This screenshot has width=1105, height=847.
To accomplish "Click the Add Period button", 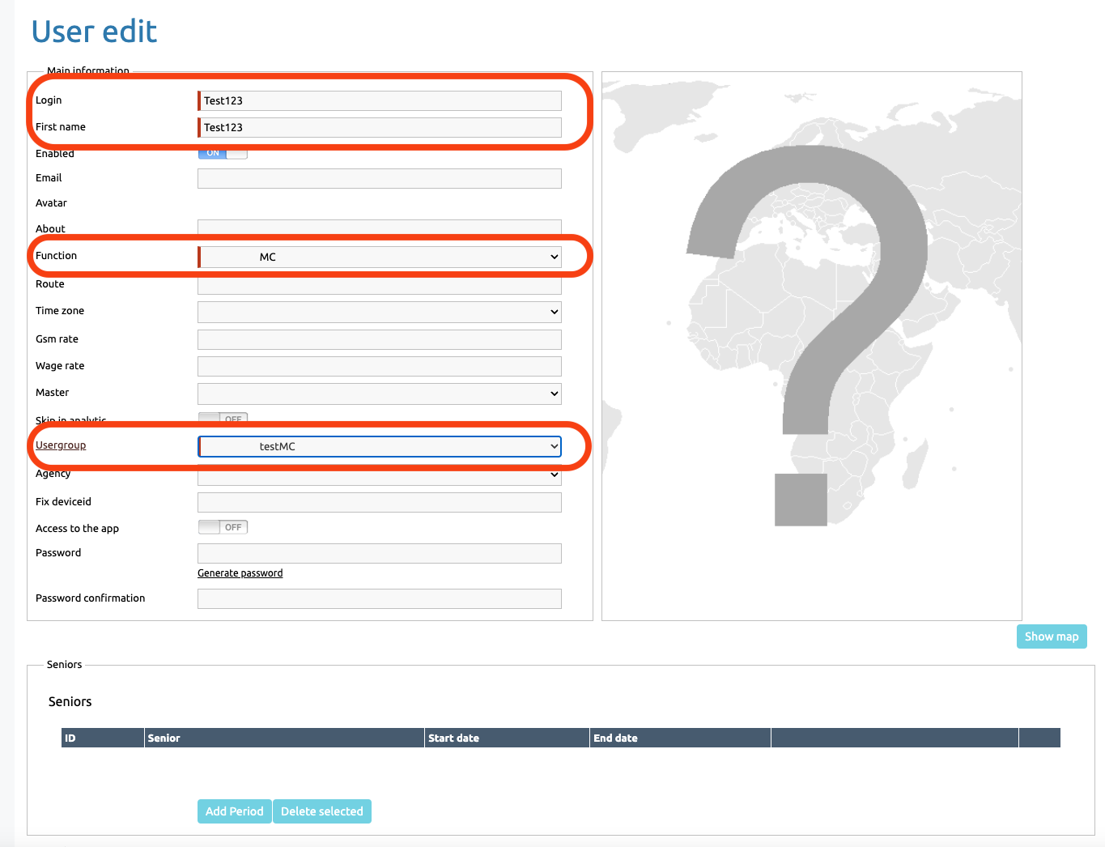I will [234, 811].
